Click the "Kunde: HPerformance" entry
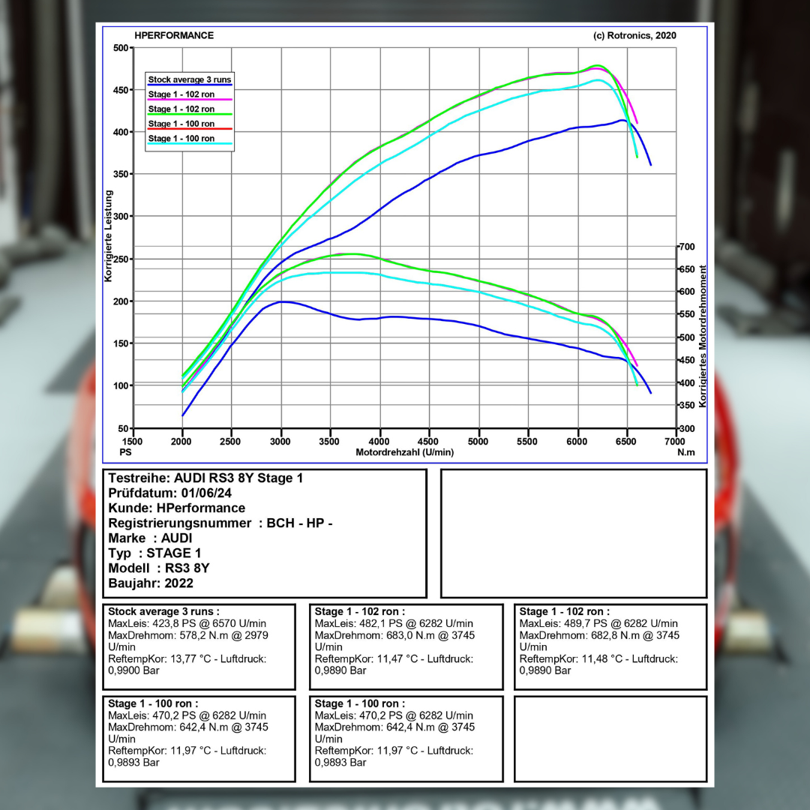The width and height of the screenshot is (810, 810). point(176,508)
